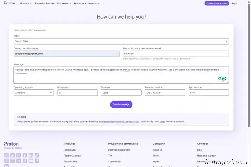The height and width of the screenshot is (167, 251).
Task: Expand Resources and support menu
Action: [87, 3]
